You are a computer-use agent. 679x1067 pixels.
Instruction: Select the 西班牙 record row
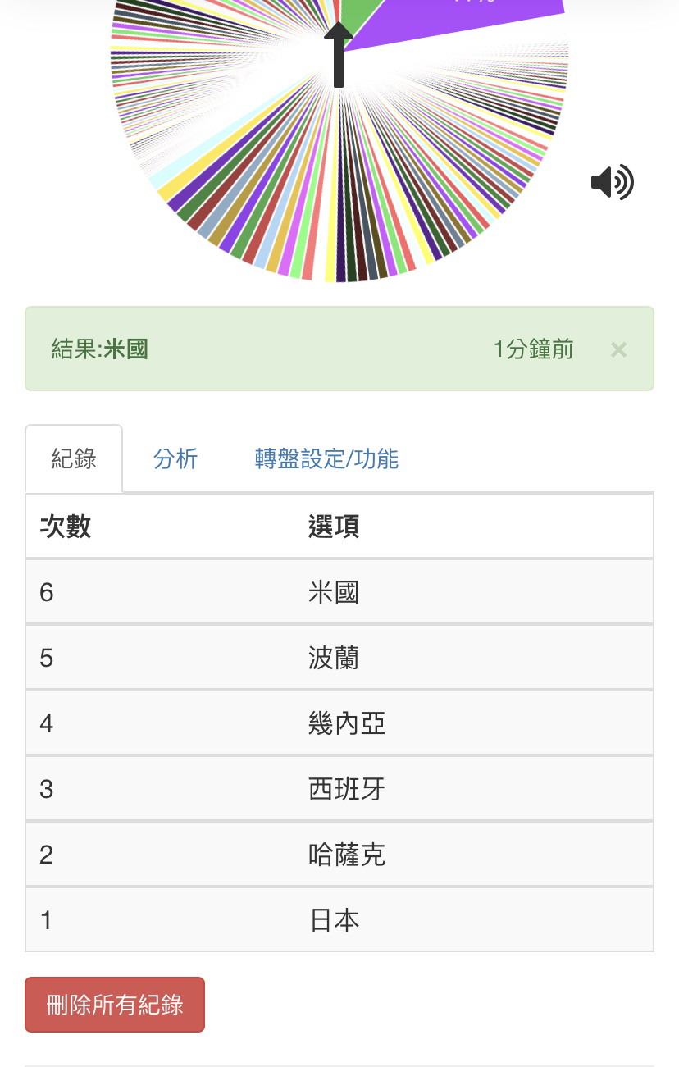coord(339,789)
